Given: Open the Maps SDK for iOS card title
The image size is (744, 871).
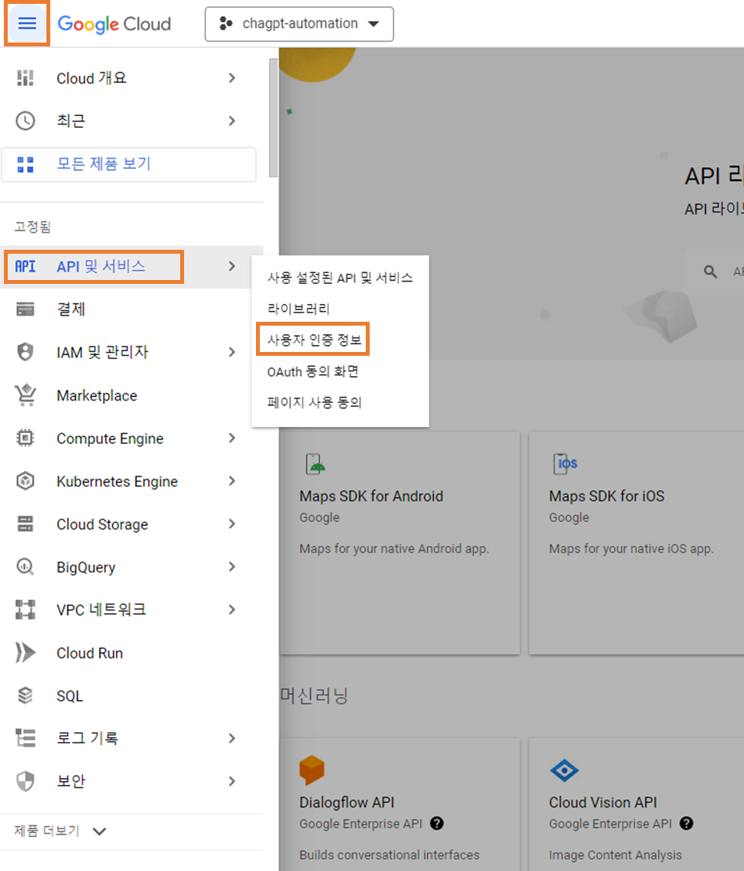Looking at the screenshot, I should tap(606, 496).
